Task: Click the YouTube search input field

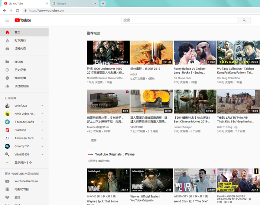Action: [x=179, y=20]
